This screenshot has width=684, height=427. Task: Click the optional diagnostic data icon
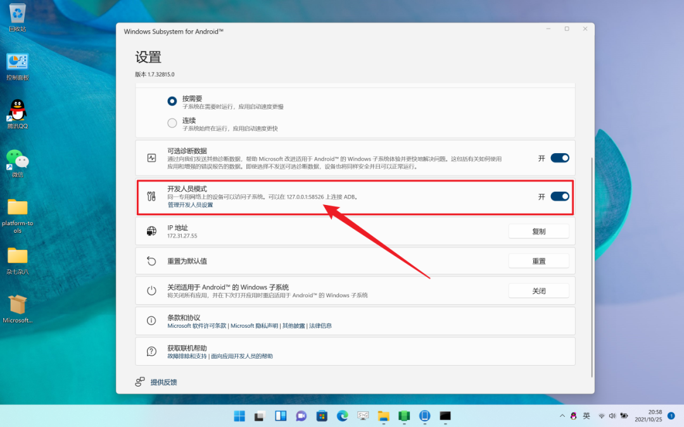click(x=151, y=158)
